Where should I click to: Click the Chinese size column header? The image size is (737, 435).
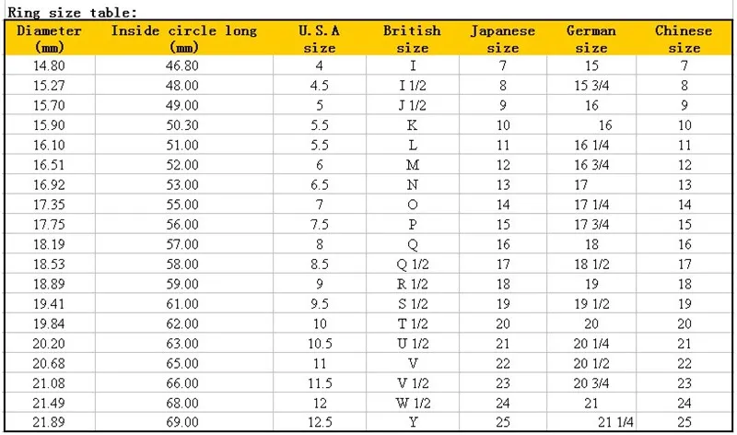684,39
